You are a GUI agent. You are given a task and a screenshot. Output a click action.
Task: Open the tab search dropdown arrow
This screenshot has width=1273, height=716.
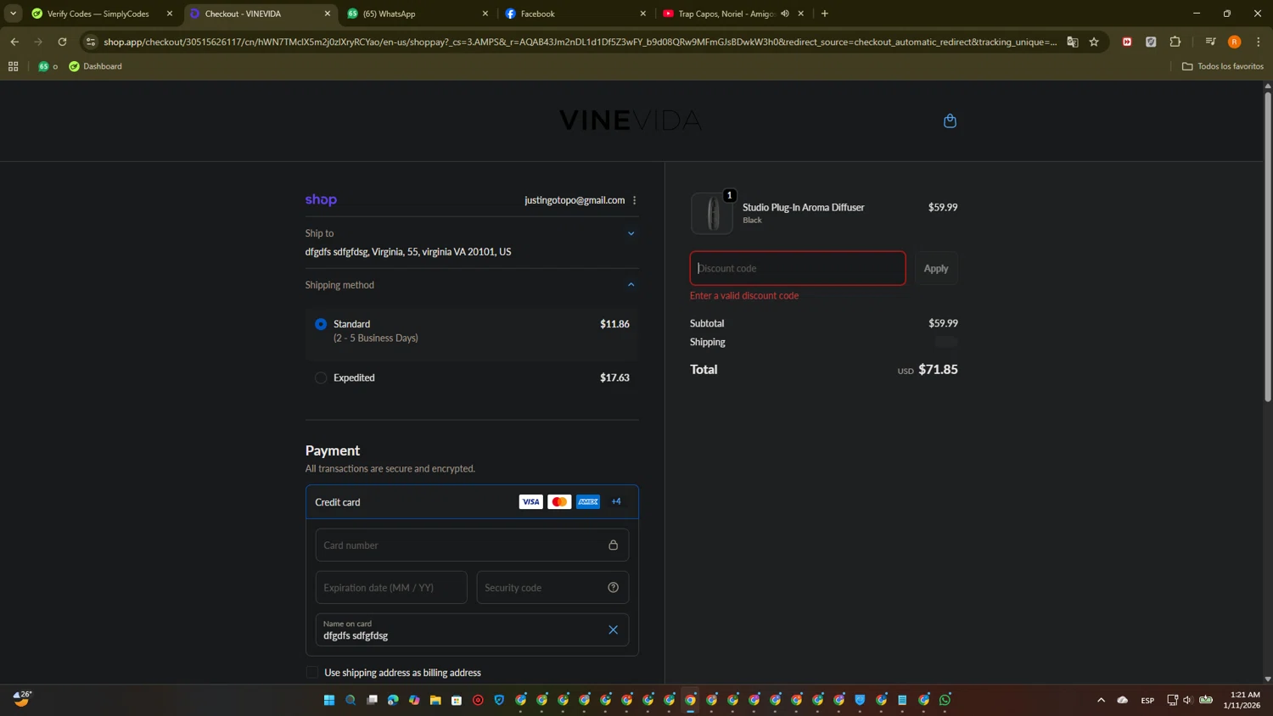[13, 14]
